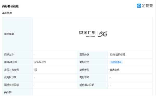Viewport: 156px width, 96px height.
Task: Click the 37类 建筑修理 classification value
Action: coord(118,54)
